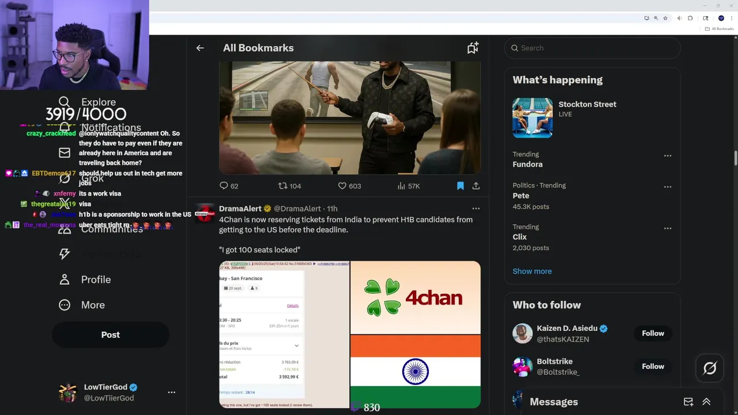Open Kaizen D. Asiedu's avatar

pos(522,334)
